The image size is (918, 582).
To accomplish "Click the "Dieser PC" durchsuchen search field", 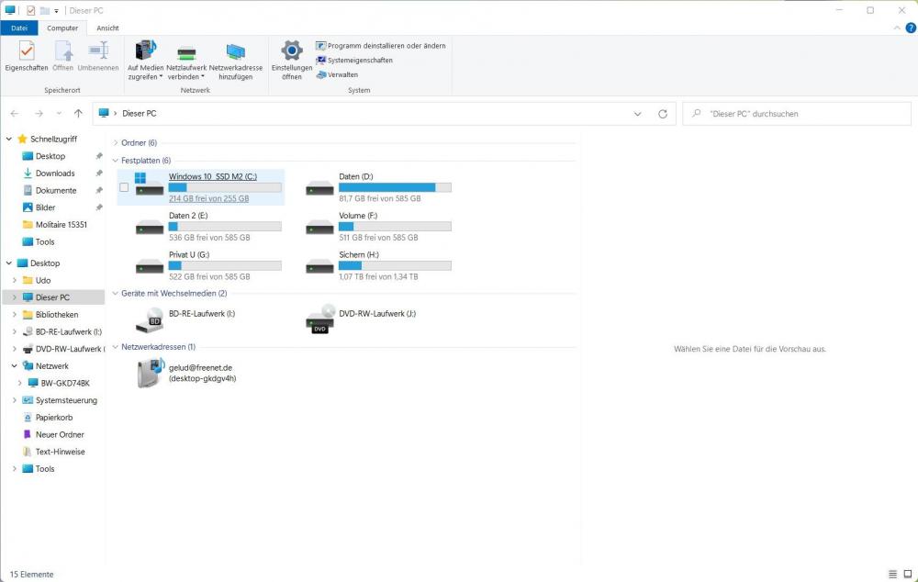I will click(799, 114).
